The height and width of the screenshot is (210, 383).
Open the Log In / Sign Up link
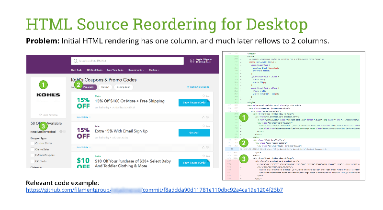click(204, 60)
